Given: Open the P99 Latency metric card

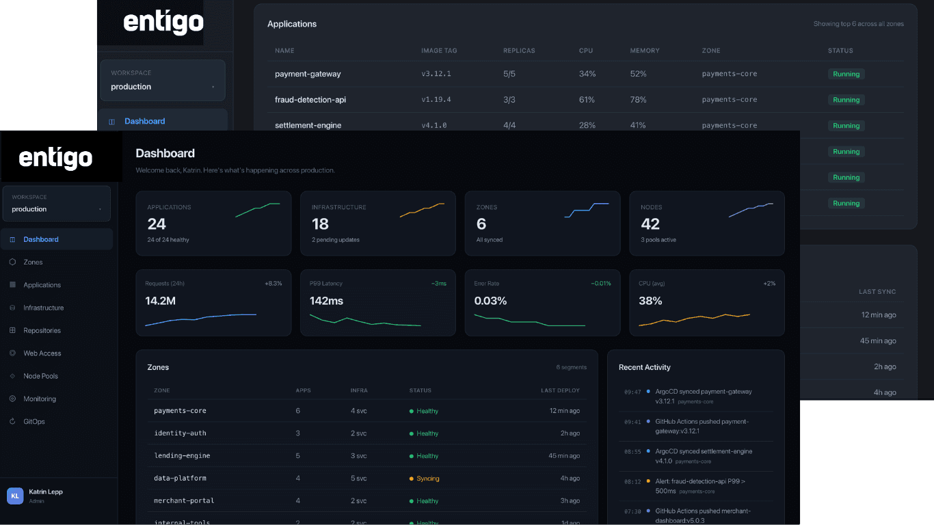Looking at the screenshot, I should coord(377,303).
